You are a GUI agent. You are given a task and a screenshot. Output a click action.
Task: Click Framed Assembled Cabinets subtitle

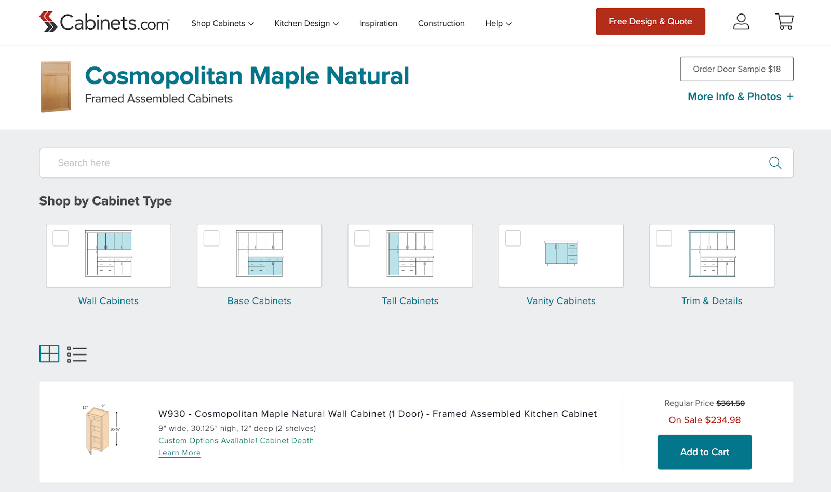[159, 99]
